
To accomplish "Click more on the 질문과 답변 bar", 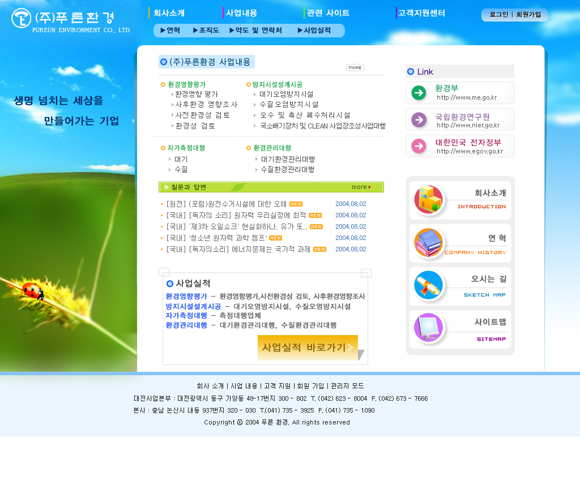I will 361,187.
